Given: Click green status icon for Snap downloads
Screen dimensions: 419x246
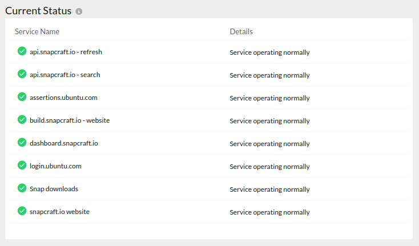Looking at the screenshot, I should [x=22, y=188].
